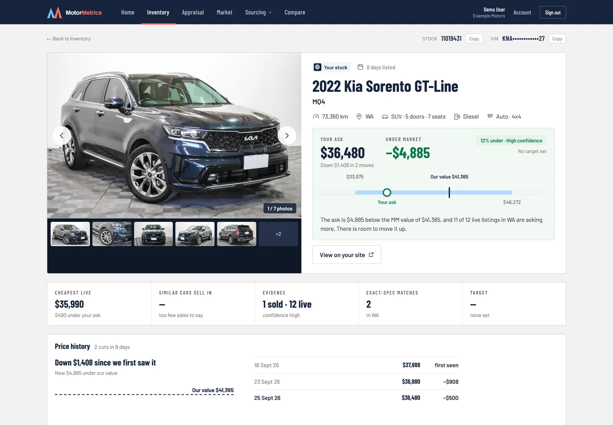Click the $46,272 range upper value

512,202
